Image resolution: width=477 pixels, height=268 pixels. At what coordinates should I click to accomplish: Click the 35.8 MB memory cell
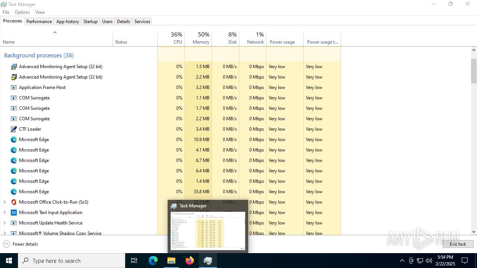tap(198, 192)
